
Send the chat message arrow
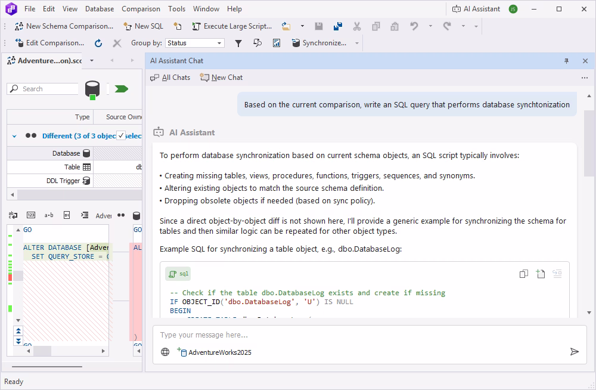point(575,352)
